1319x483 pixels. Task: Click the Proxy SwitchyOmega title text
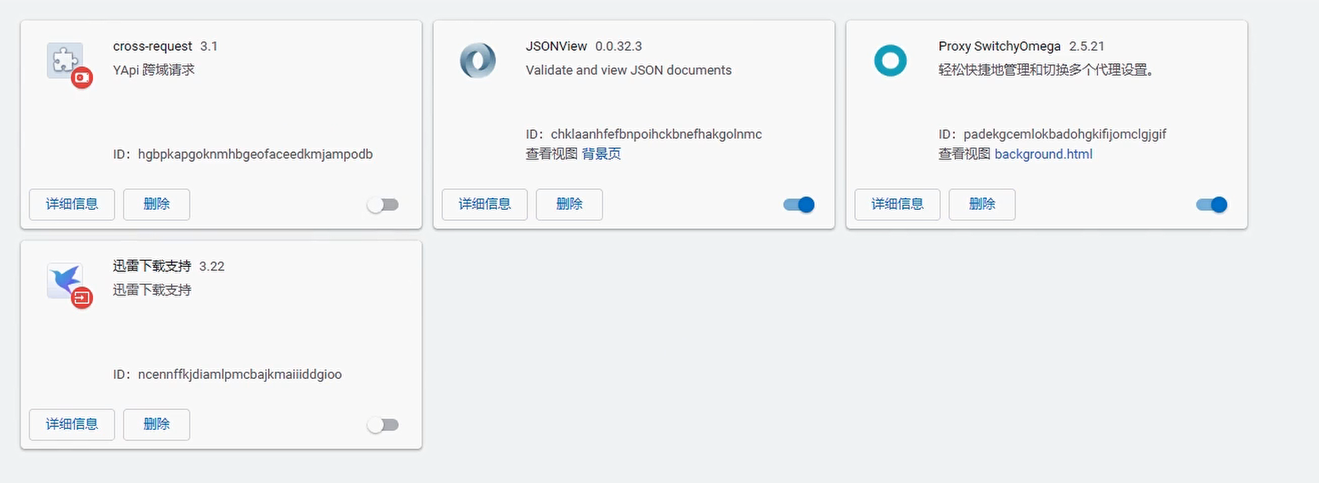(999, 46)
